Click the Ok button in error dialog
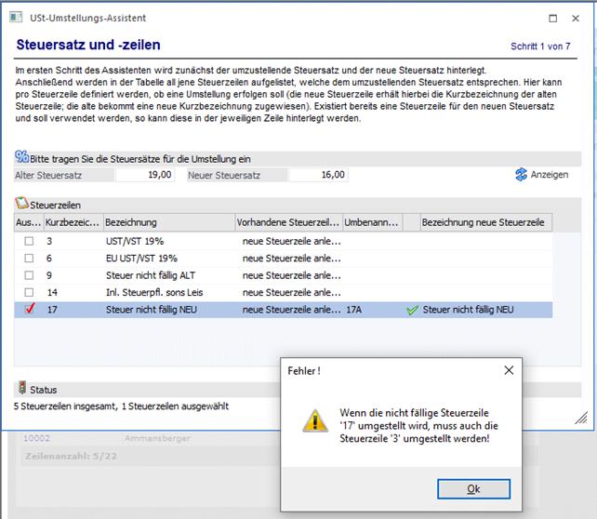597x519 pixels. pos(473,489)
